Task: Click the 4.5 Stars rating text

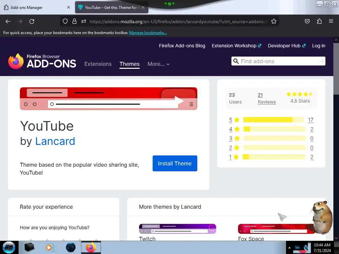Action: point(300,101)
